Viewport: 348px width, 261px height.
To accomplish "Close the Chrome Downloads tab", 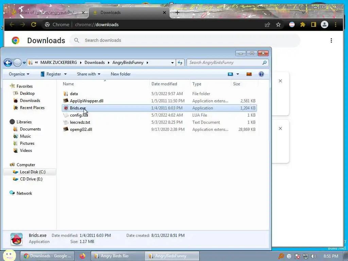I will [164, 13].
